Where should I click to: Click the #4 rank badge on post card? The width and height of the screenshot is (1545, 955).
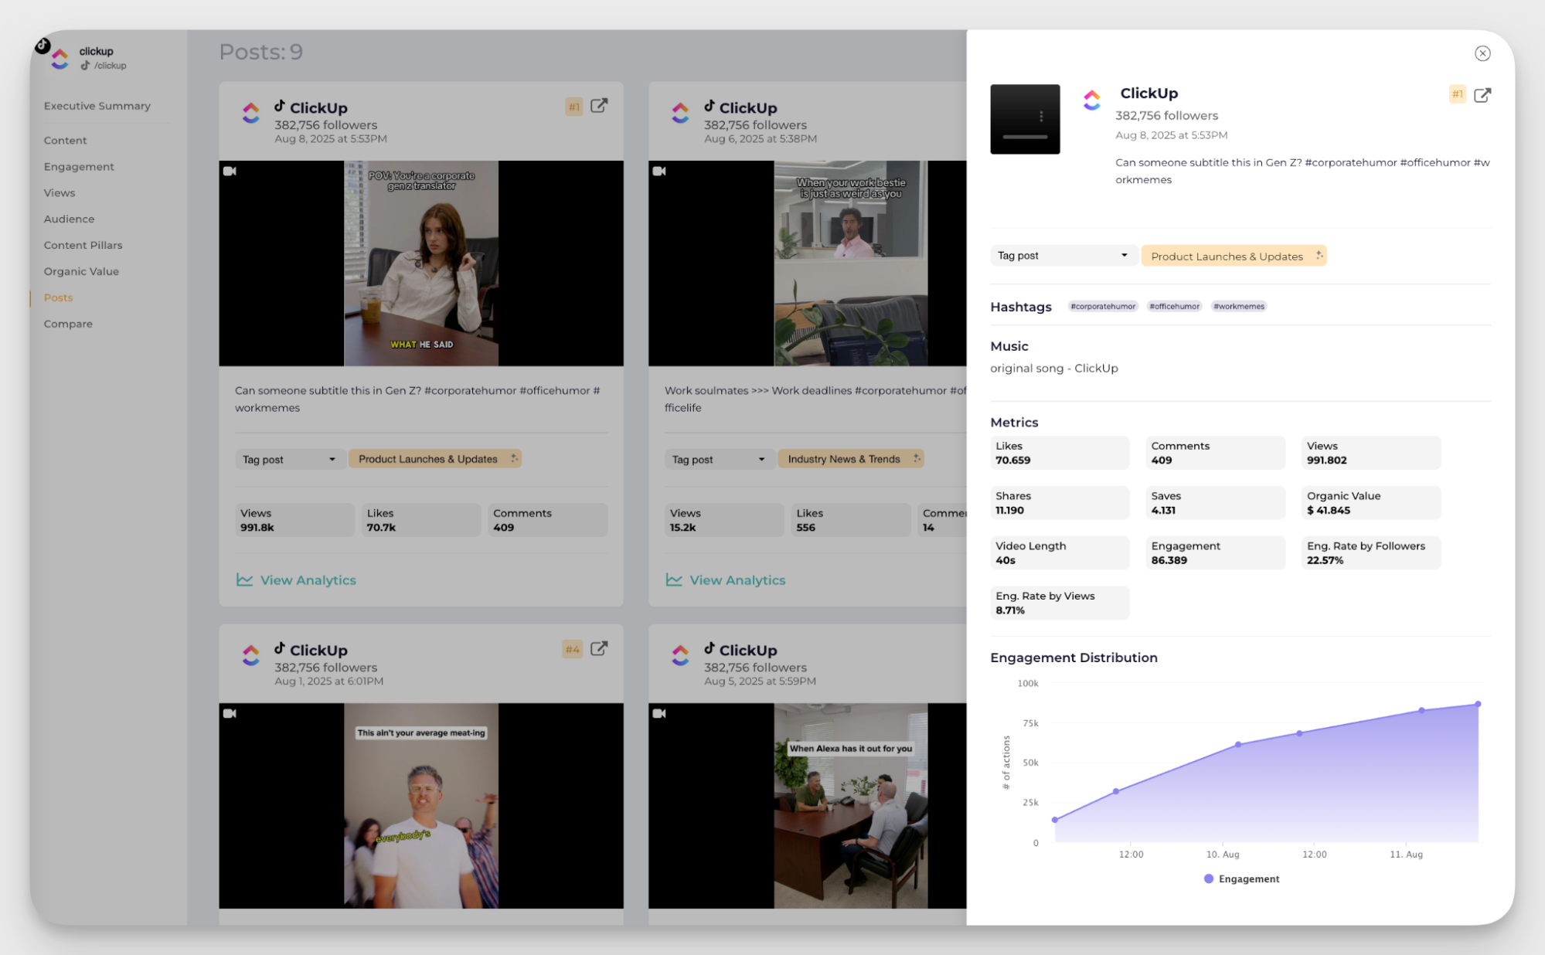[x=573, y=649]
